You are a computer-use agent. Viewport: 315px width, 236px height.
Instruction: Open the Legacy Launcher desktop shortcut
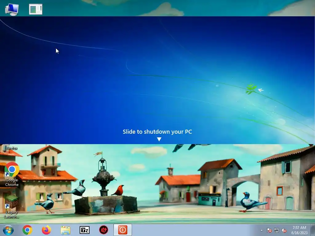(x=12, y=206)
